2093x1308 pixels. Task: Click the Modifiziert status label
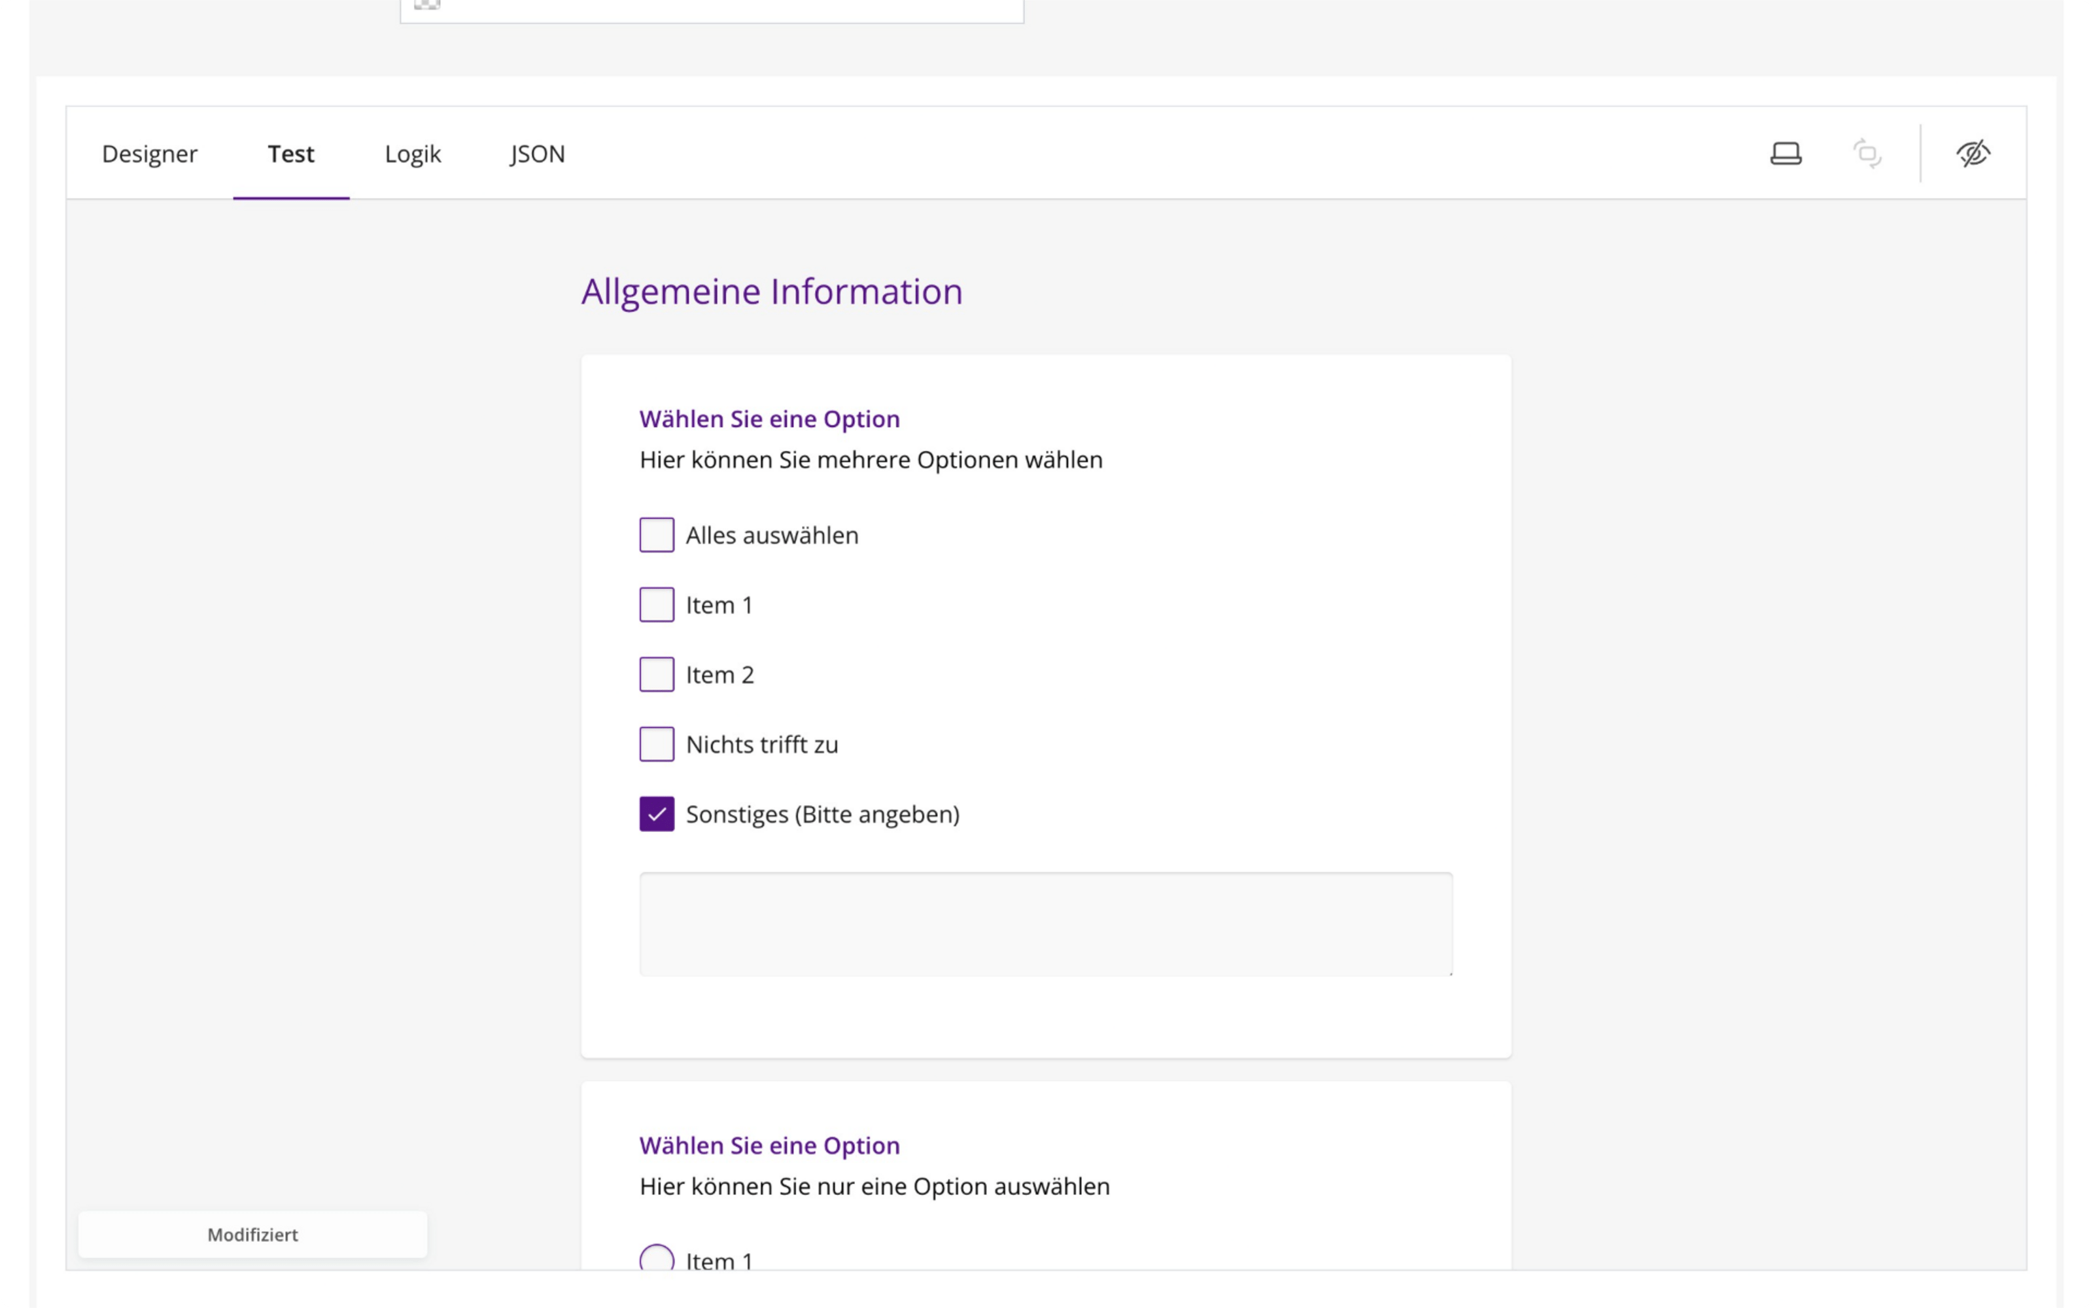coord(252,1235)
